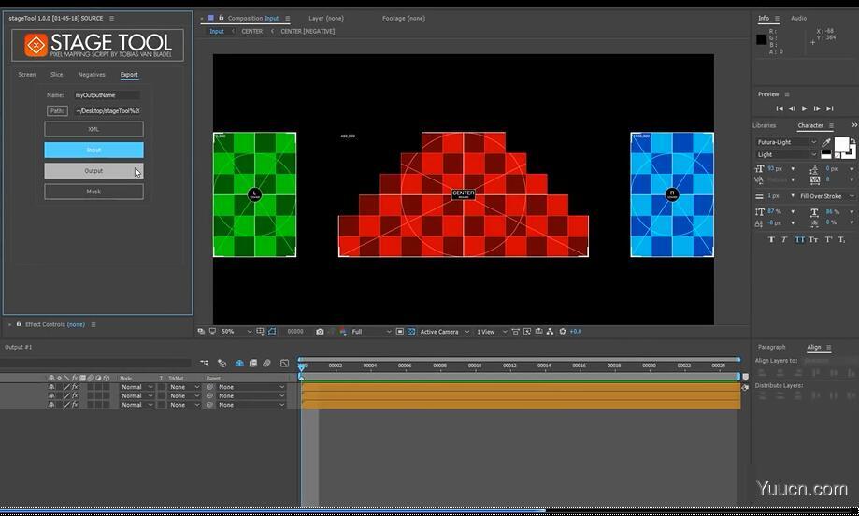
Task: Open the font style dropdown Light
Action: tap(787, 154)
